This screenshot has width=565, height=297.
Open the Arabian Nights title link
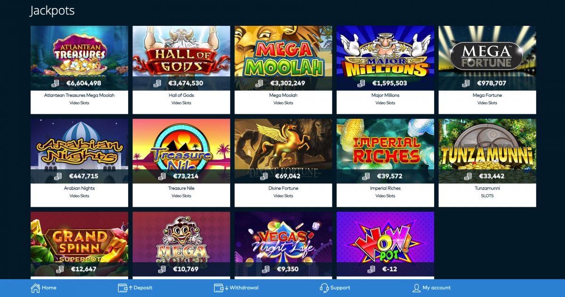(79, 188)
